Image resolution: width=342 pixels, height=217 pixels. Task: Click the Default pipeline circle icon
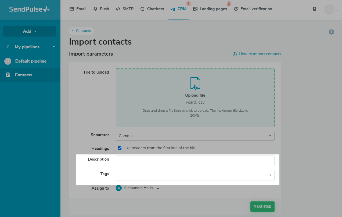pyautogui.click(x=8, y=61)
